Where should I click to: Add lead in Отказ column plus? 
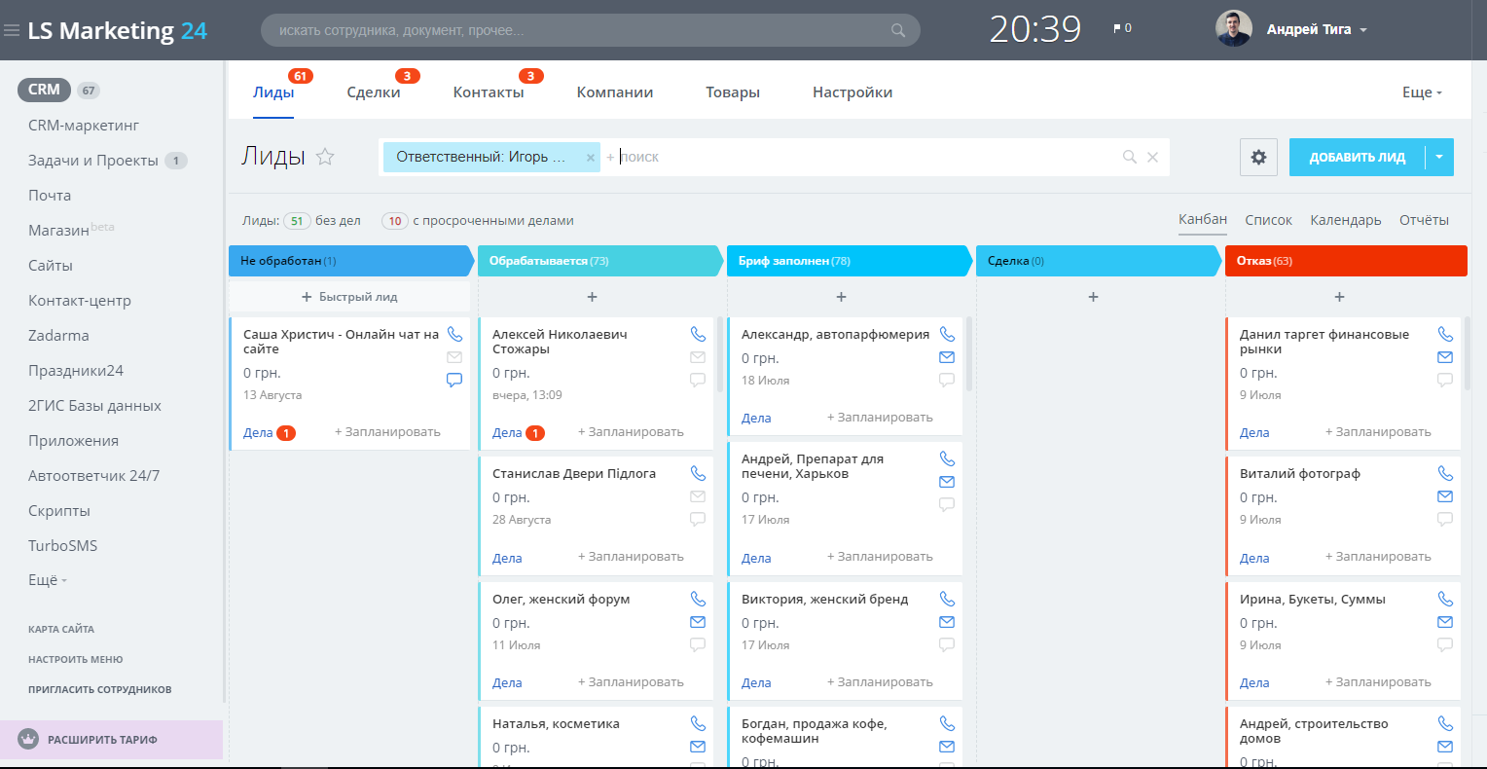1339,297
